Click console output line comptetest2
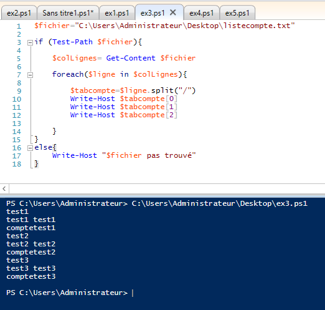This screenshot has width=325, height=310. [31, 252]
